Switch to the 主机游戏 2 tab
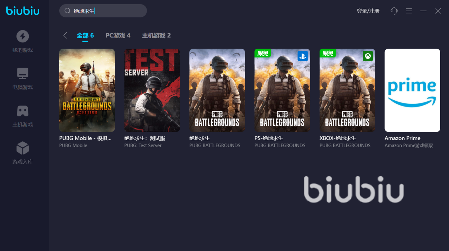The height and width of the screenshot is (251, 449). pyautogui.click(x=156, y=35)
